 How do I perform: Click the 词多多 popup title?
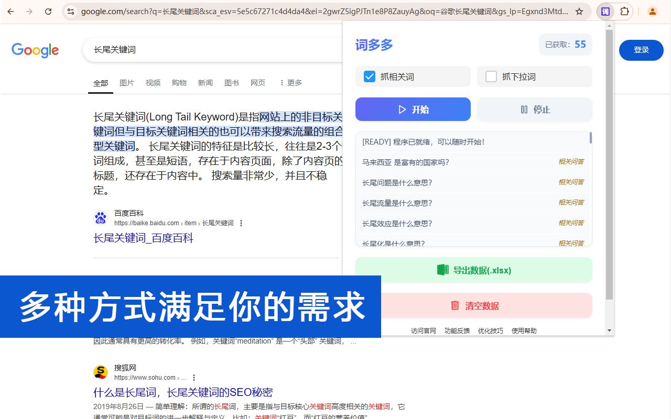click(374, 45)
